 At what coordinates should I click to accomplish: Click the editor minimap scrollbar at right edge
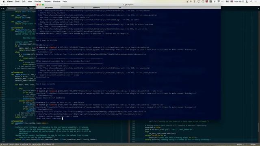258,127
